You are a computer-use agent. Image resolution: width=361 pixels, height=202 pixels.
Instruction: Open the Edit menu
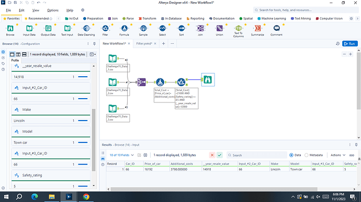(x=21, y=10)
